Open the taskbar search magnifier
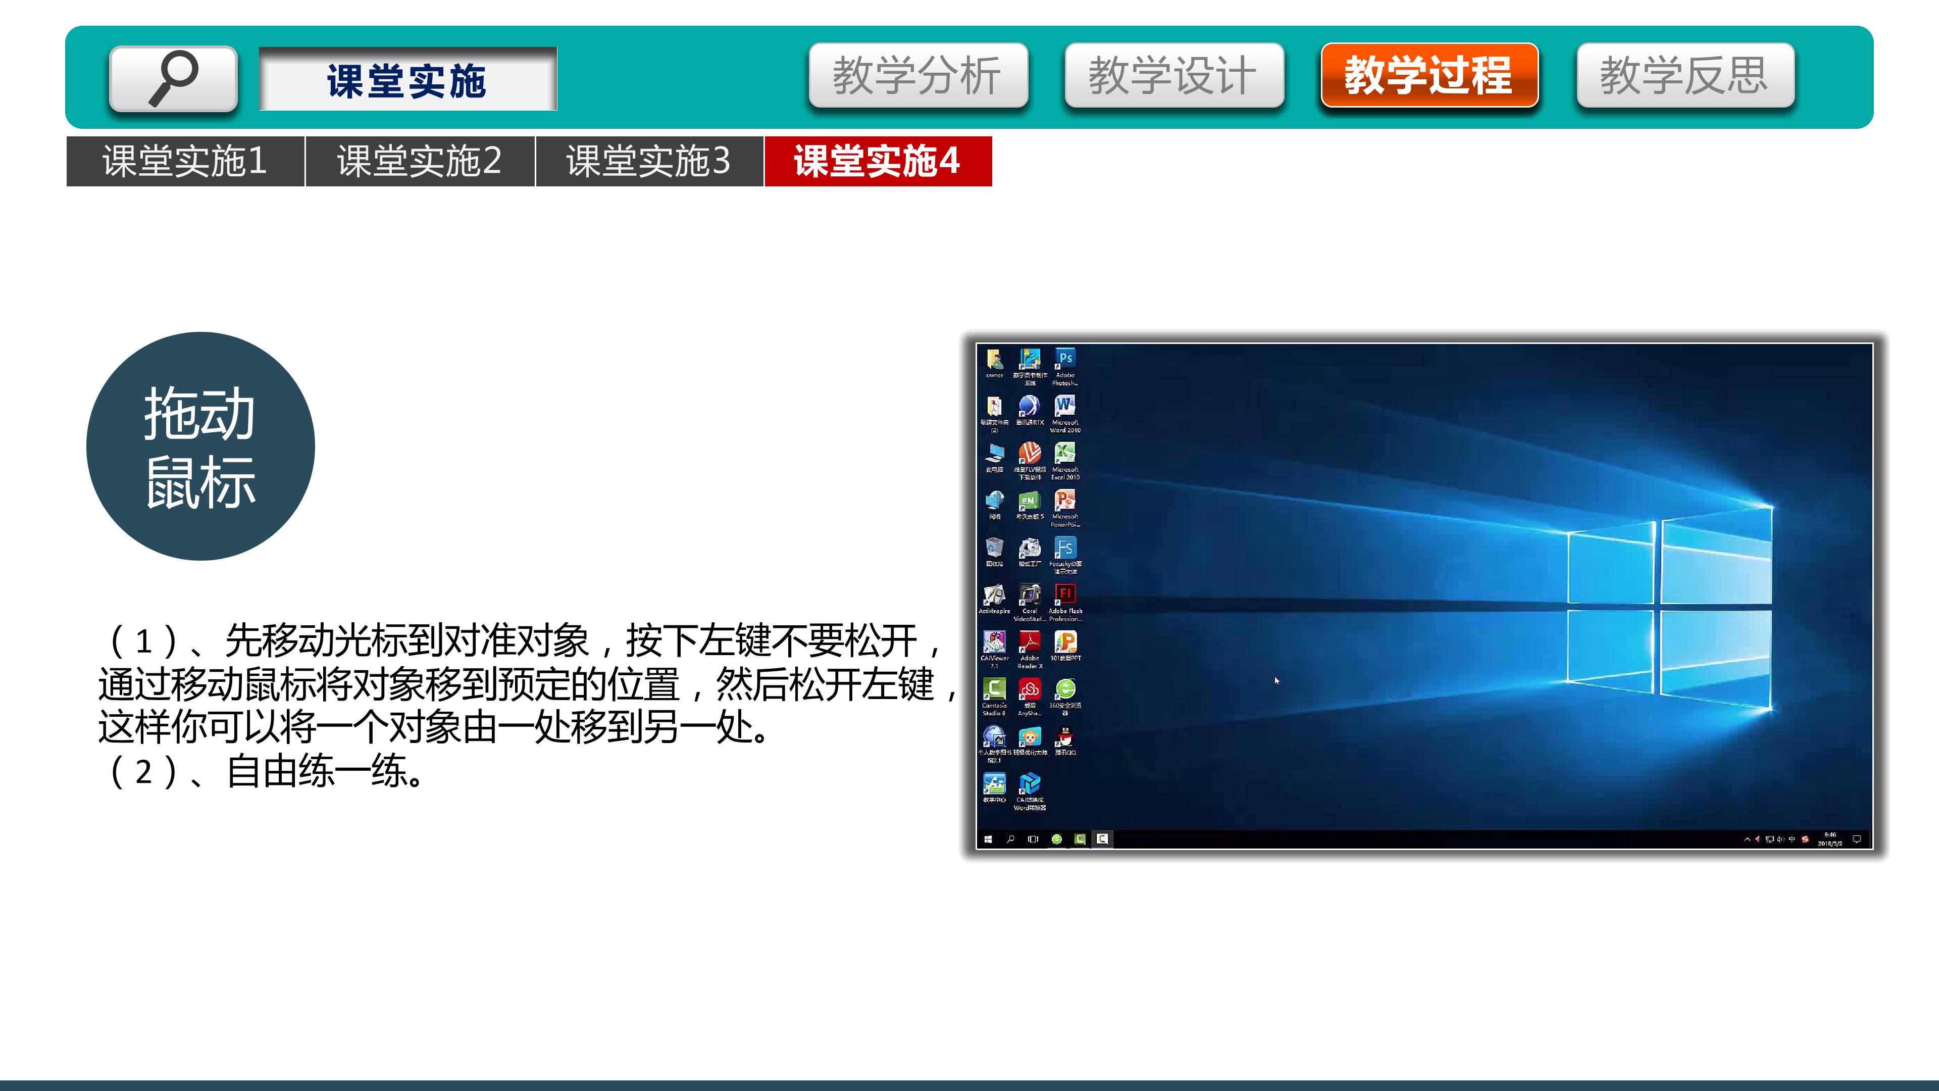This screenshot has height=1091, width=1939. [1010, 839]
